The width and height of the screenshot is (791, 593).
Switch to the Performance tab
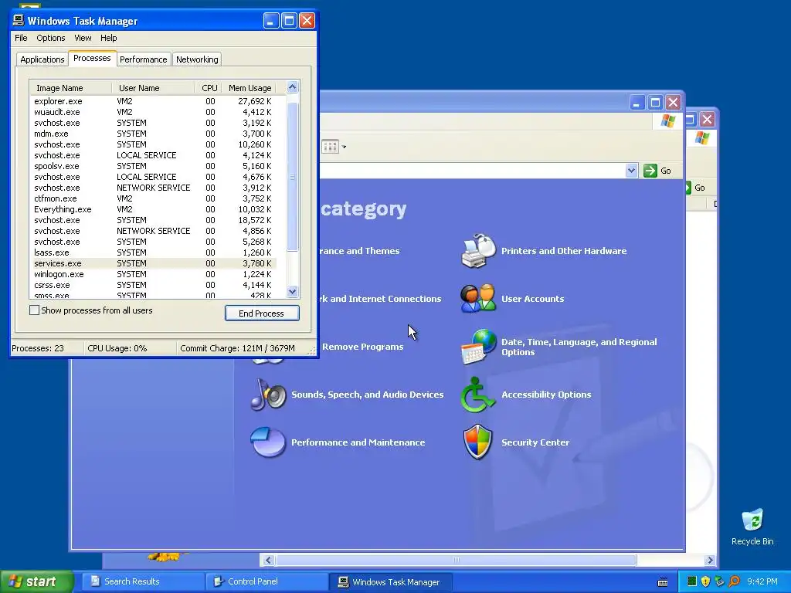143,59
